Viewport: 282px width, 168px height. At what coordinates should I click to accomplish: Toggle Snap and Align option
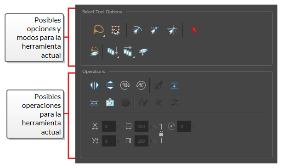[154, 30]
